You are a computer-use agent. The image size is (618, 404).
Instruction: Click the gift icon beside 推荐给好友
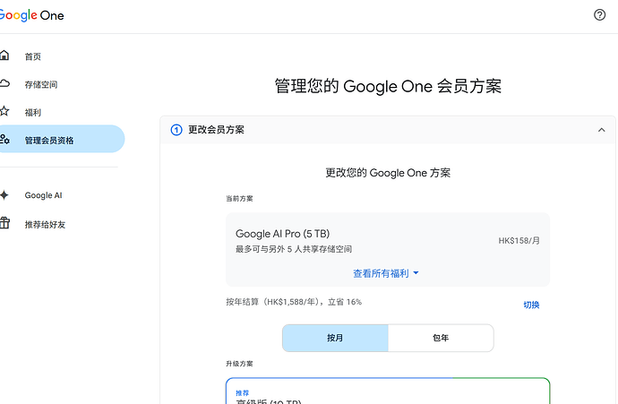4,223
